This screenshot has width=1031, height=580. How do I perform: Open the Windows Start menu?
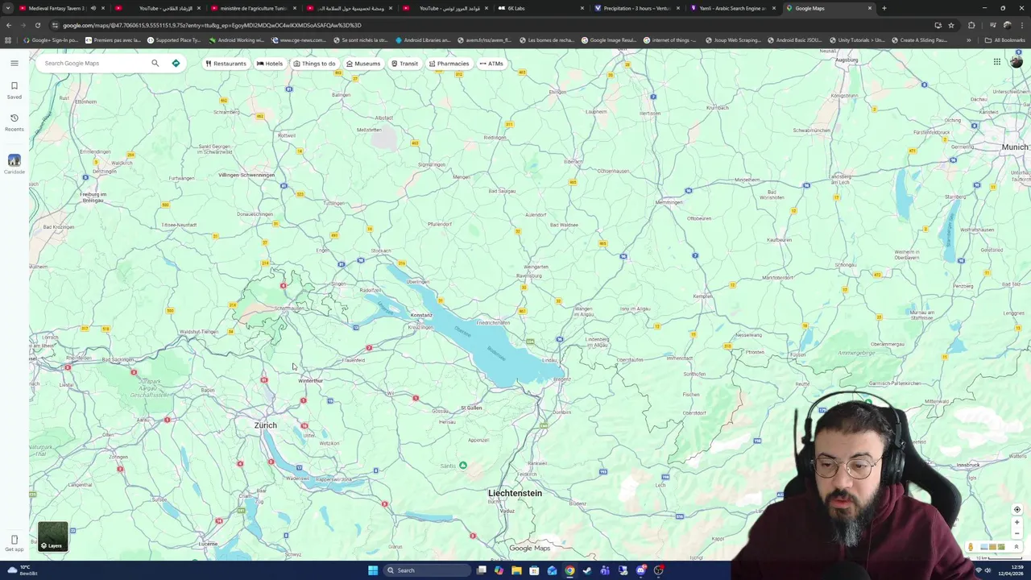coord(373,570)
